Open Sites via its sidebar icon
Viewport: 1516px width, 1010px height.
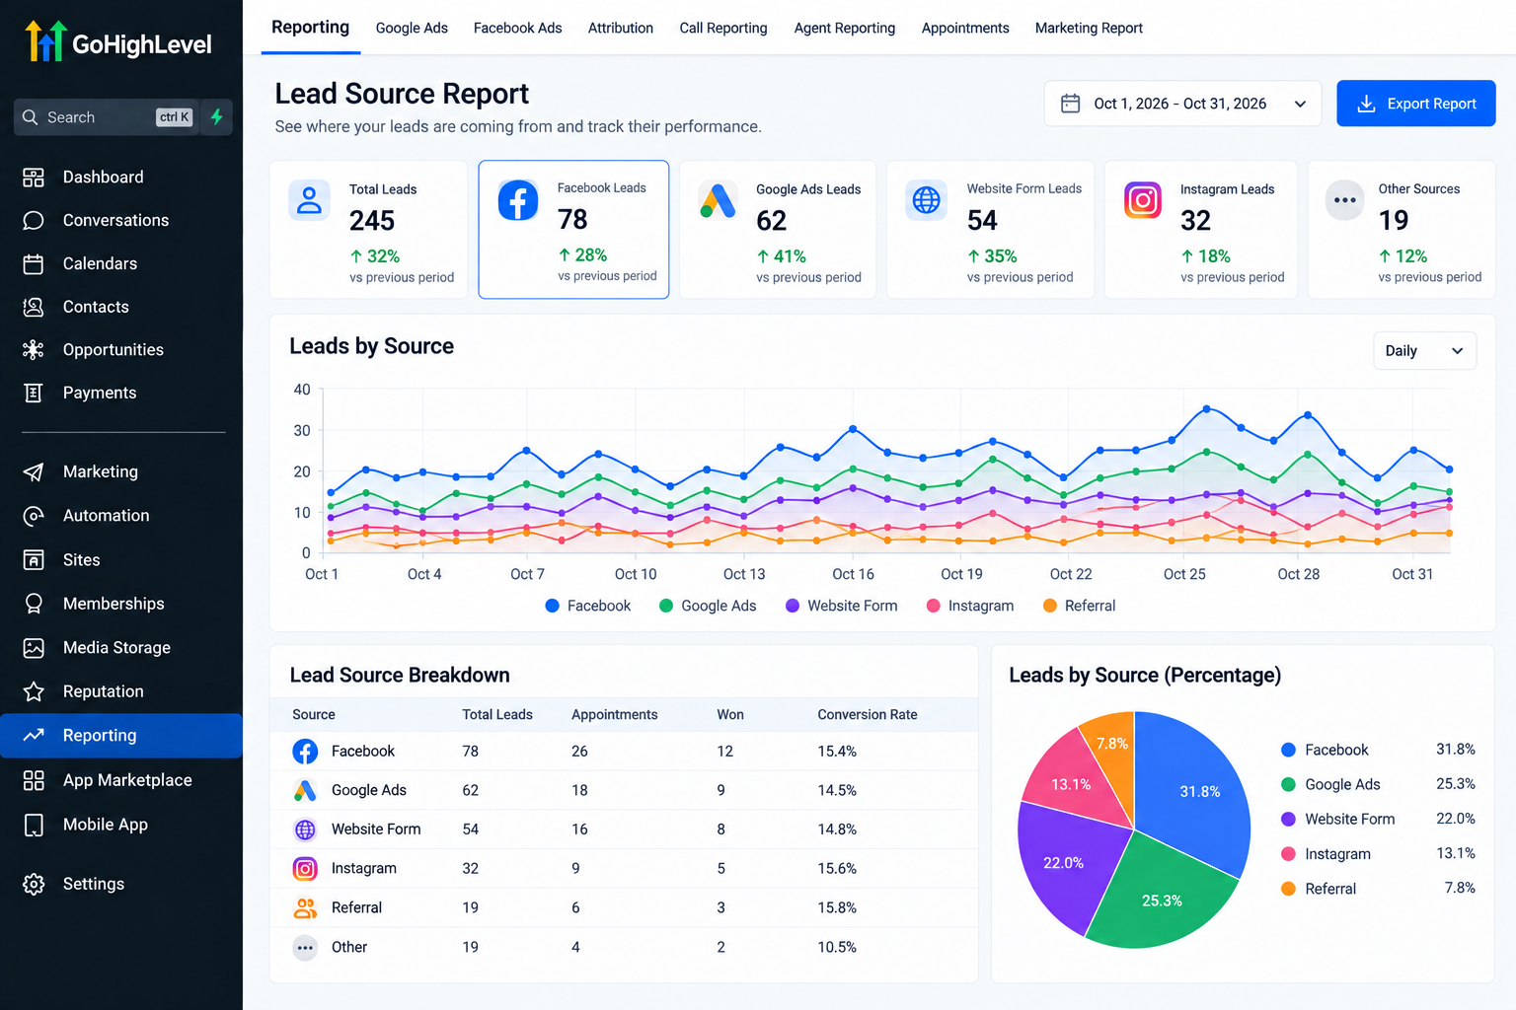pos(34,560)
